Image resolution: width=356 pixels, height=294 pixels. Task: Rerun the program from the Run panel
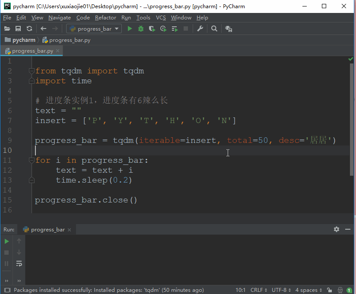tap(6, 241)
